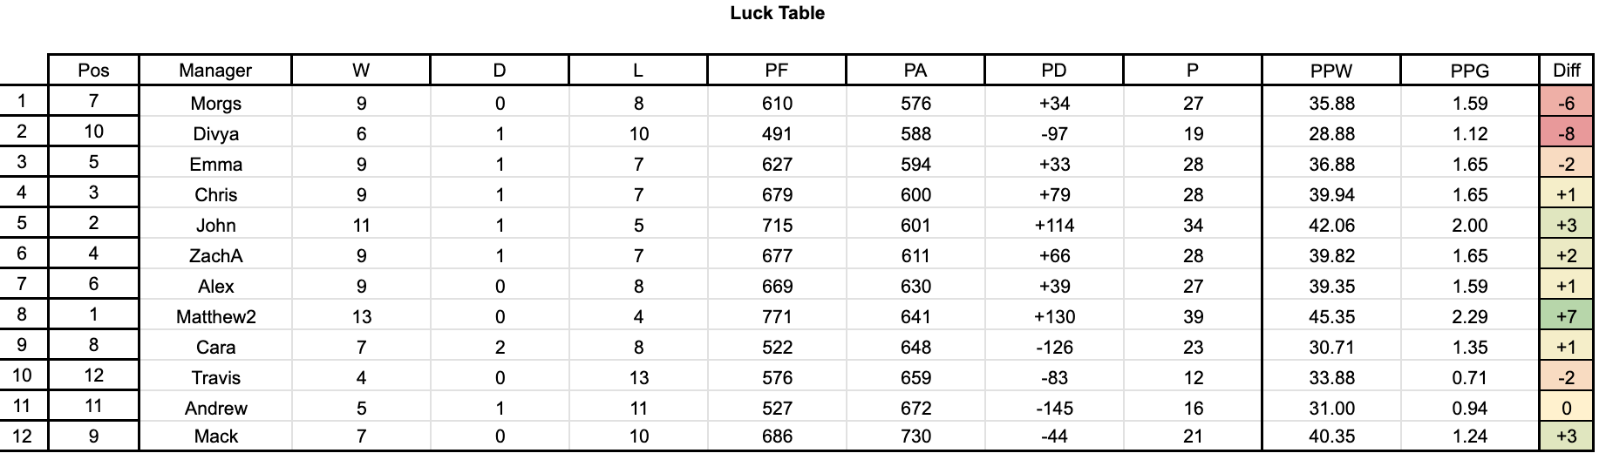Select Mack's PA value 730
This screenshot has height=460, width=1606.
[x=915, y=436]
